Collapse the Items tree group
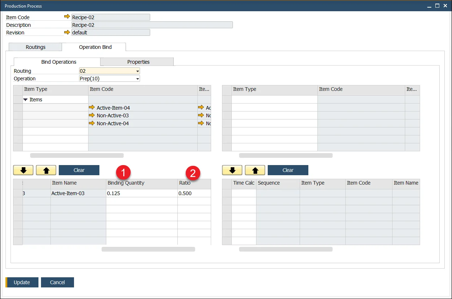Viewport: 452px width, 299px height. click(26, 100)
